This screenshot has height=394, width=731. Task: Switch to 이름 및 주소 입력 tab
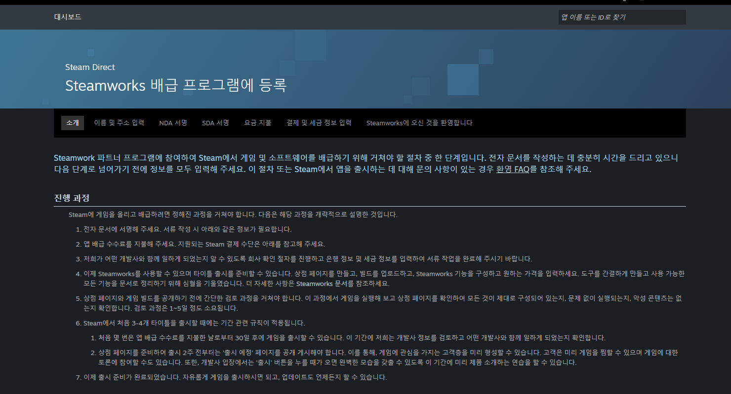tap(119, 123)
